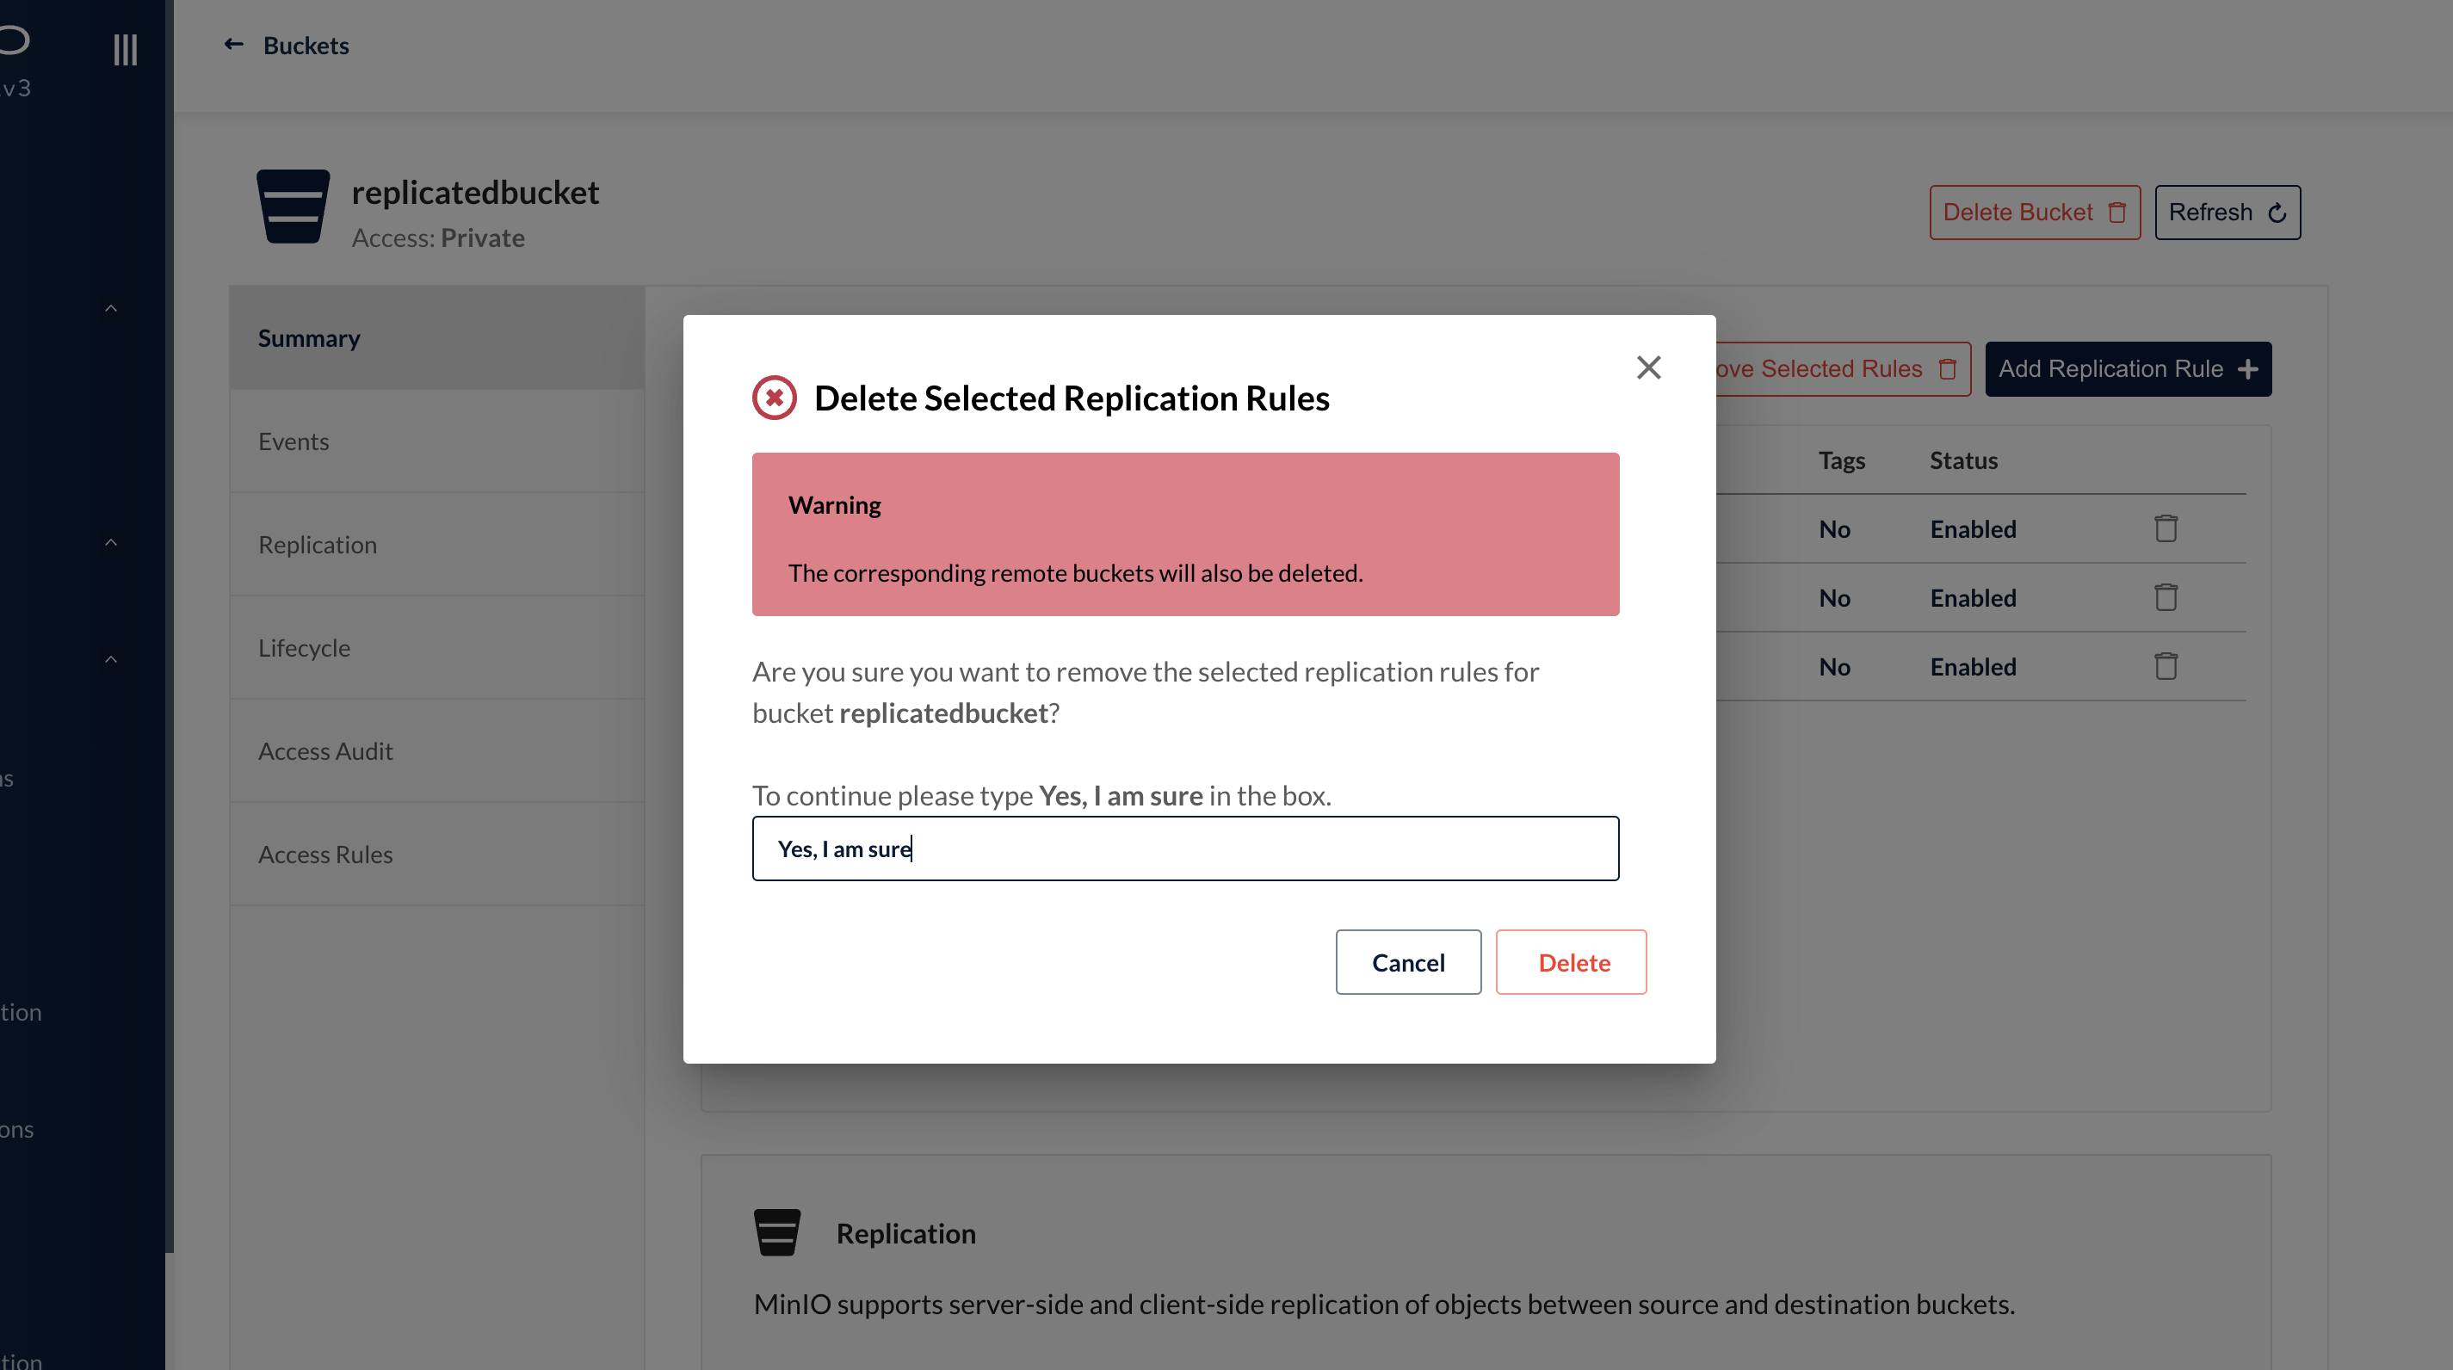This screenshot has height=1370, width=2453.
Task: Toggle the sidebar menu collapse icon
Action: coord(125,50)
